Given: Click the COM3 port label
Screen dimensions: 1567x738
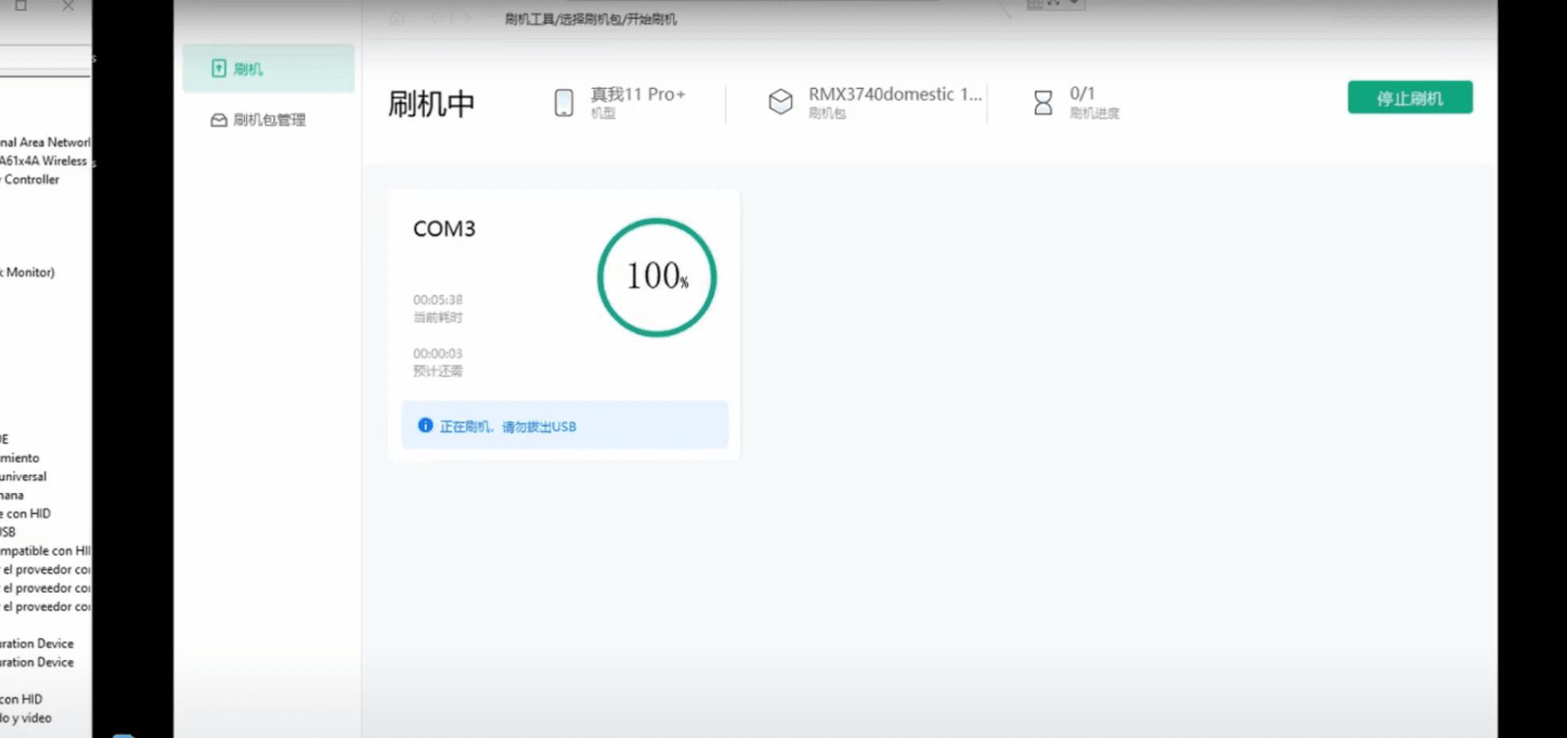Looking at the screenshot, I should pyautogui.click(x=444, y=229).
